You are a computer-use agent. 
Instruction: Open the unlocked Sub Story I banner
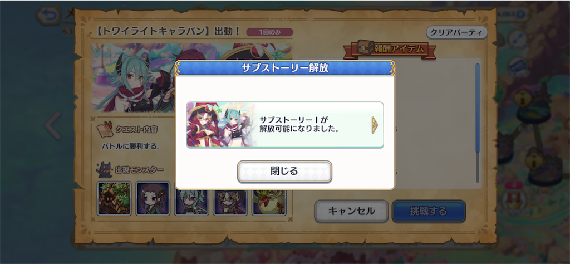click(x=285, y=125)
